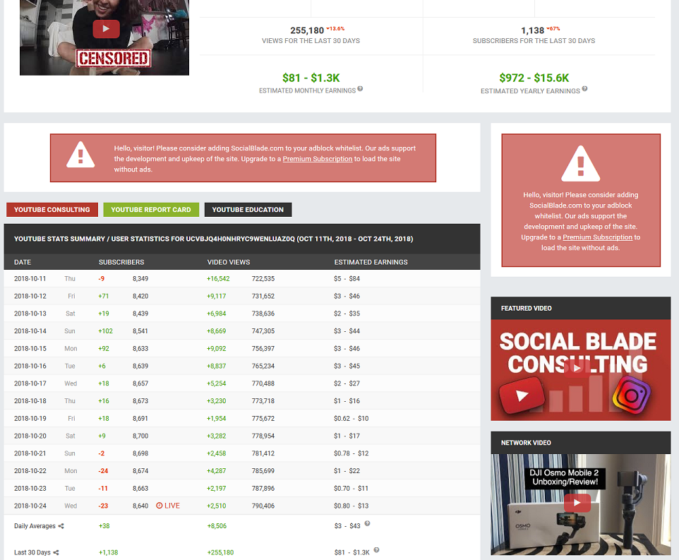
Task: Click the Daily Averages label
Action: (x=35, y=526)
